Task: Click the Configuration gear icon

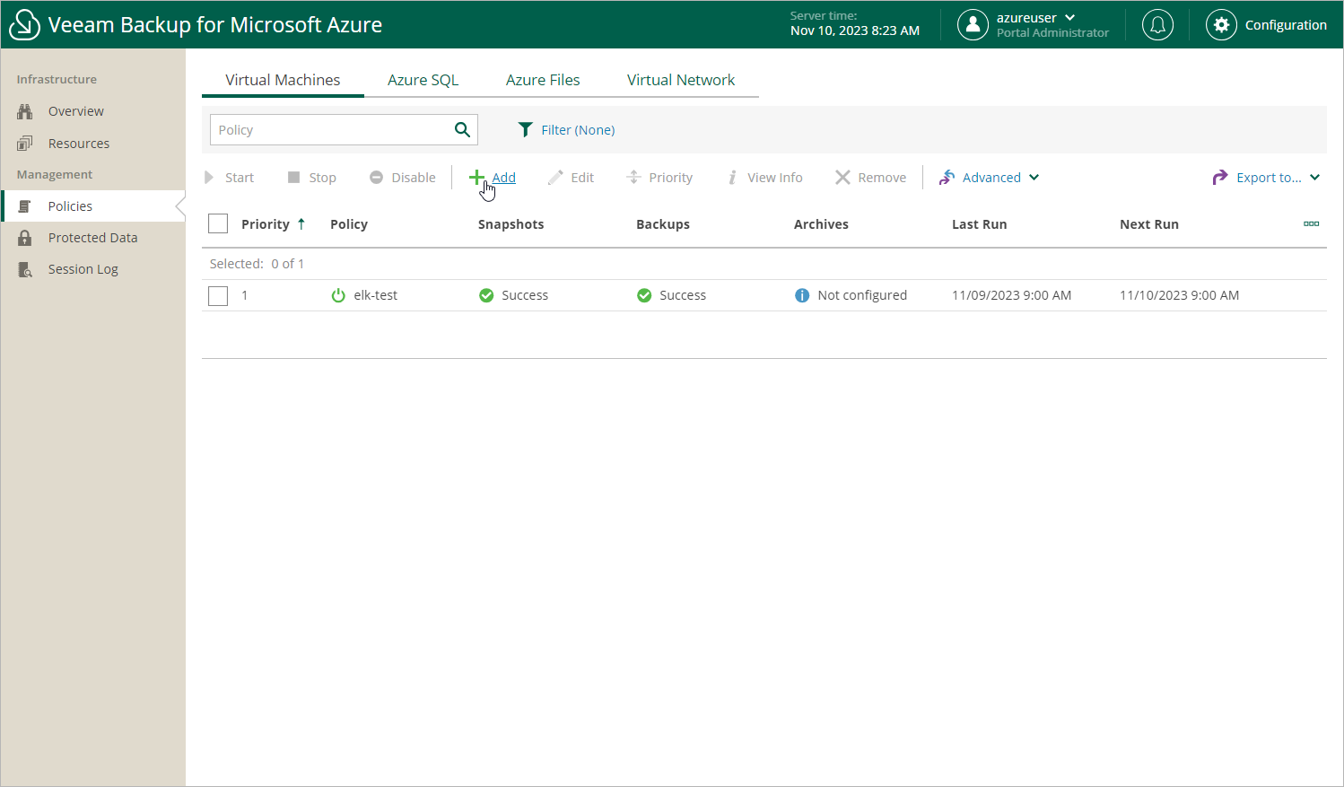Action: coord(1221,25)
